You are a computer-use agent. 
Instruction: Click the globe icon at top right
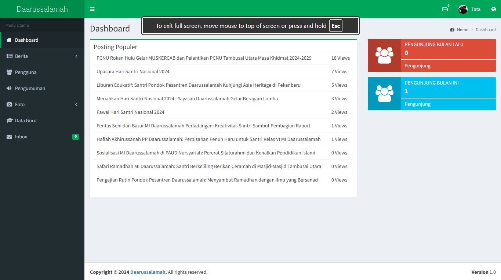493,9
